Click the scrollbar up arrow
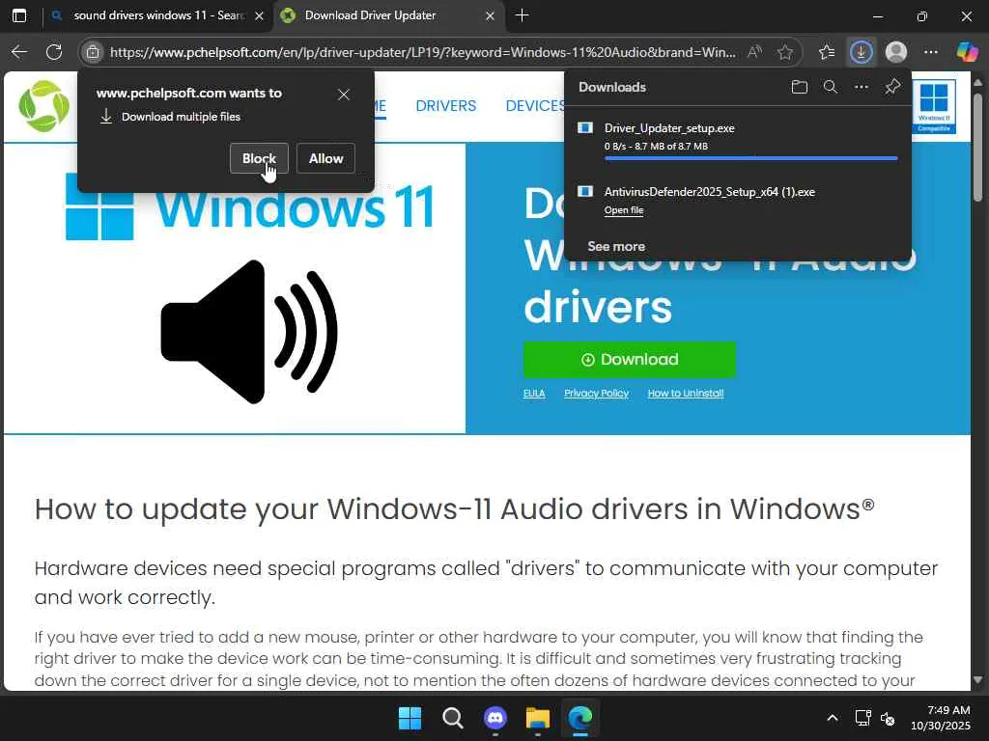 coord(977,83)
